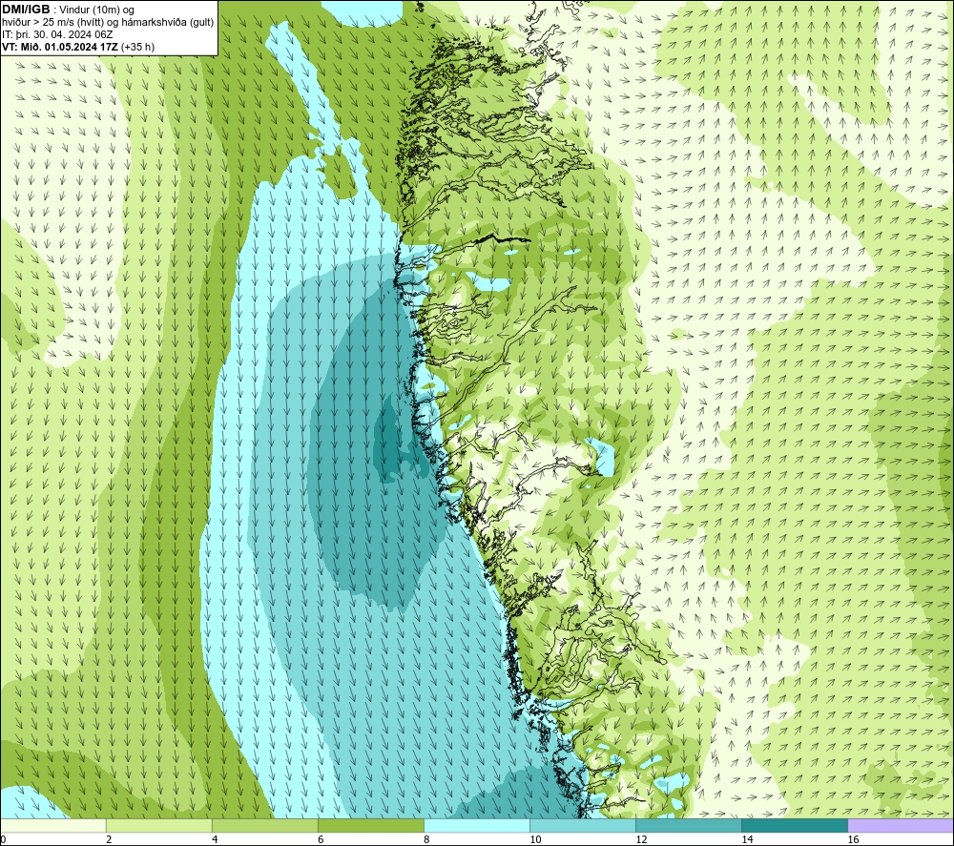Click the purple above-16 m/s legend swatch

coord(901,825)
